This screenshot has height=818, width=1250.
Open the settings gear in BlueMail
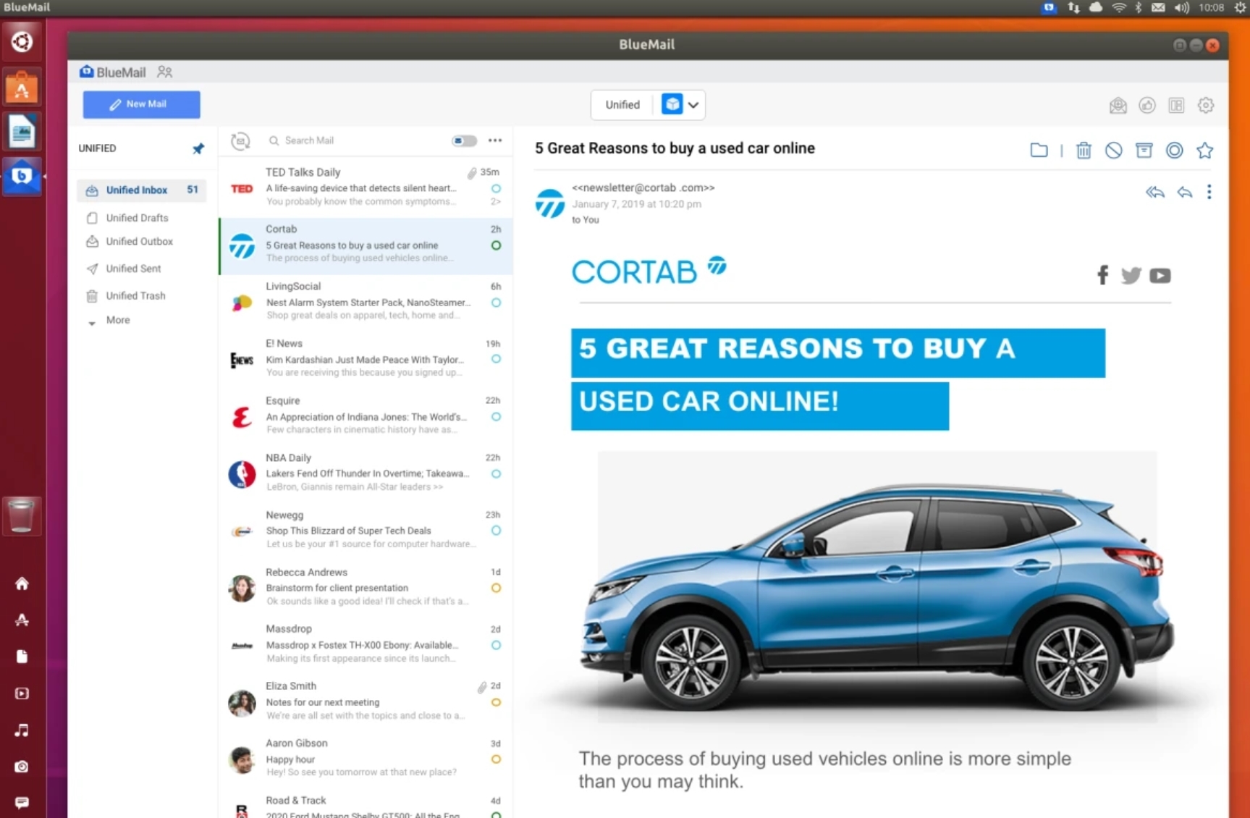1205,106
